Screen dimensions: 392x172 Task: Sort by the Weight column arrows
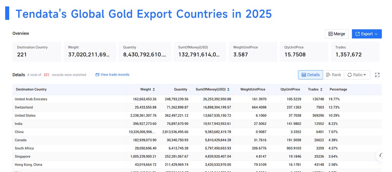point(154,89)
